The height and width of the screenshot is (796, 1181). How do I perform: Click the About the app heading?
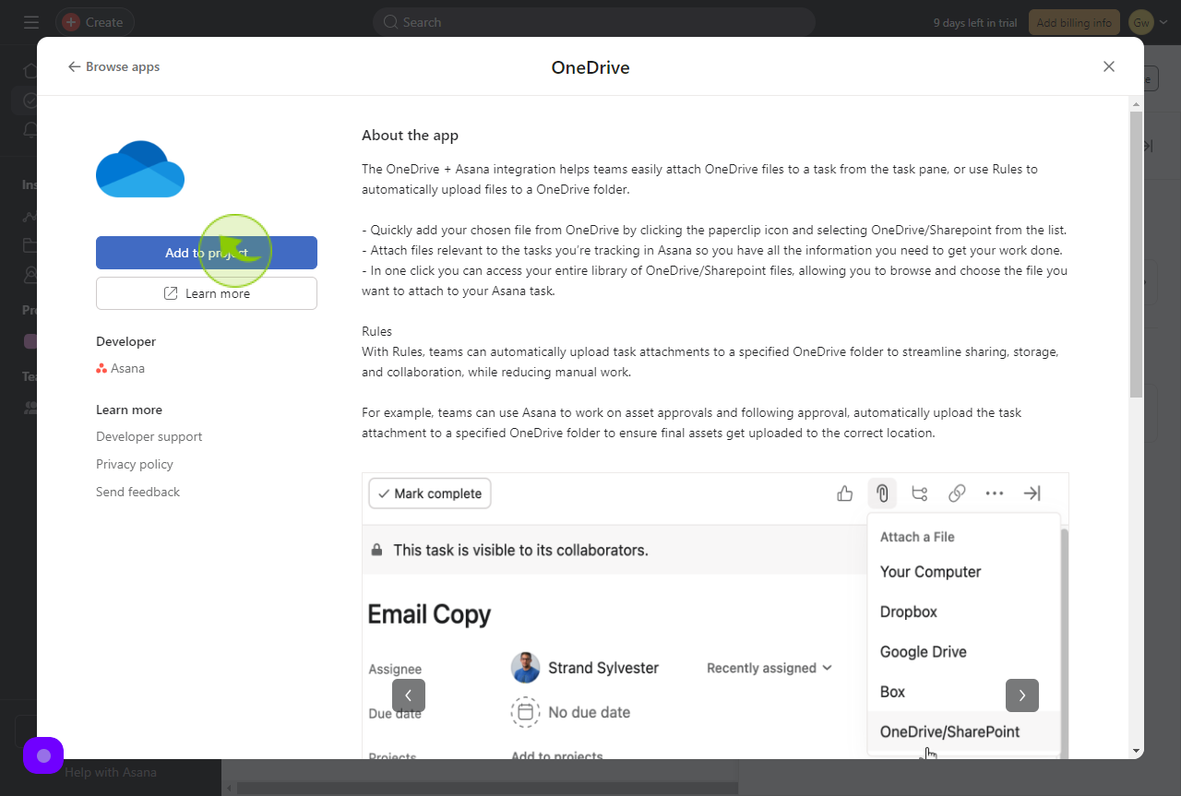(410, 136)
